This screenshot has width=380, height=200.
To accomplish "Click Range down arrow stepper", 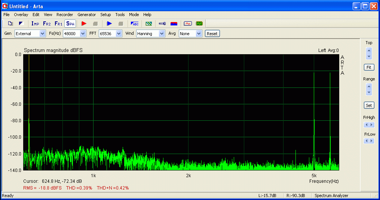I will point(369,92).
